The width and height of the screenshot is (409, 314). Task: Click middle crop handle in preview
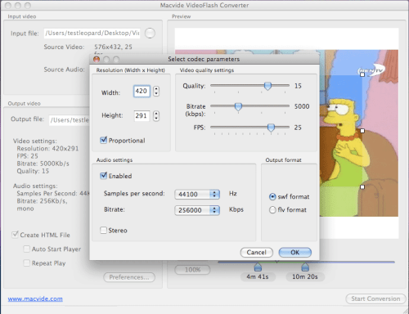click(362, 131)
